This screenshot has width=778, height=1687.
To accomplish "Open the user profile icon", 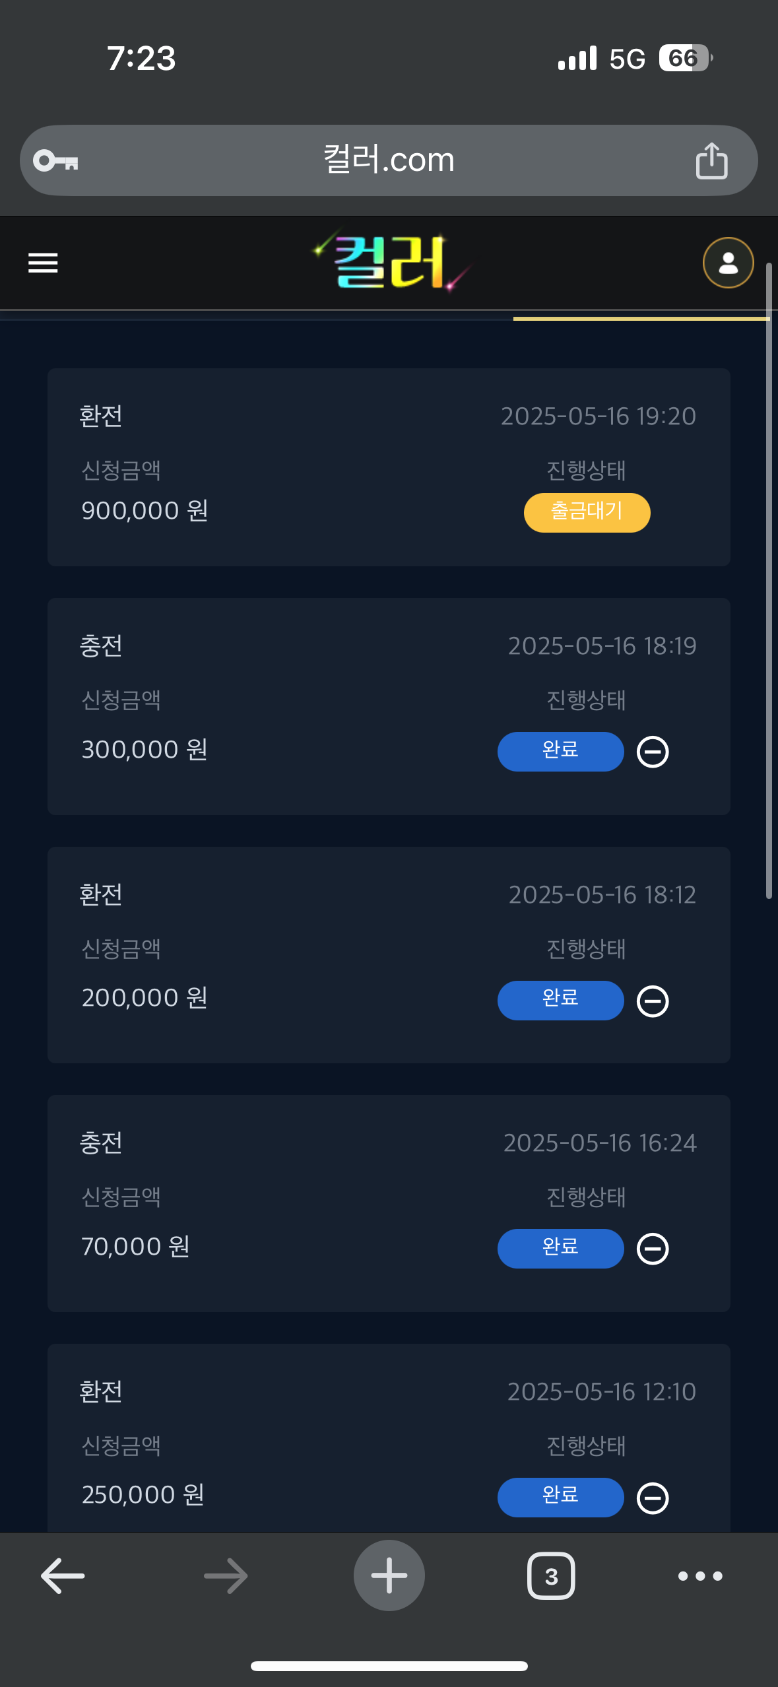I will coord(728,263).
